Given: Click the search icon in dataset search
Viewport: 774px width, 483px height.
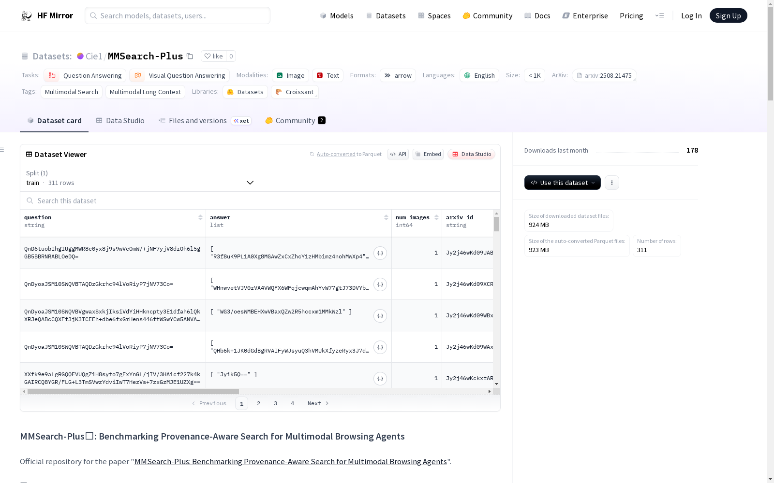Looking at the screenshot, I should click(x=30, y=200).
